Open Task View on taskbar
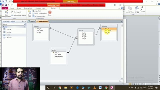This screenshot has height=90, width=160. [x=54, y=88]
